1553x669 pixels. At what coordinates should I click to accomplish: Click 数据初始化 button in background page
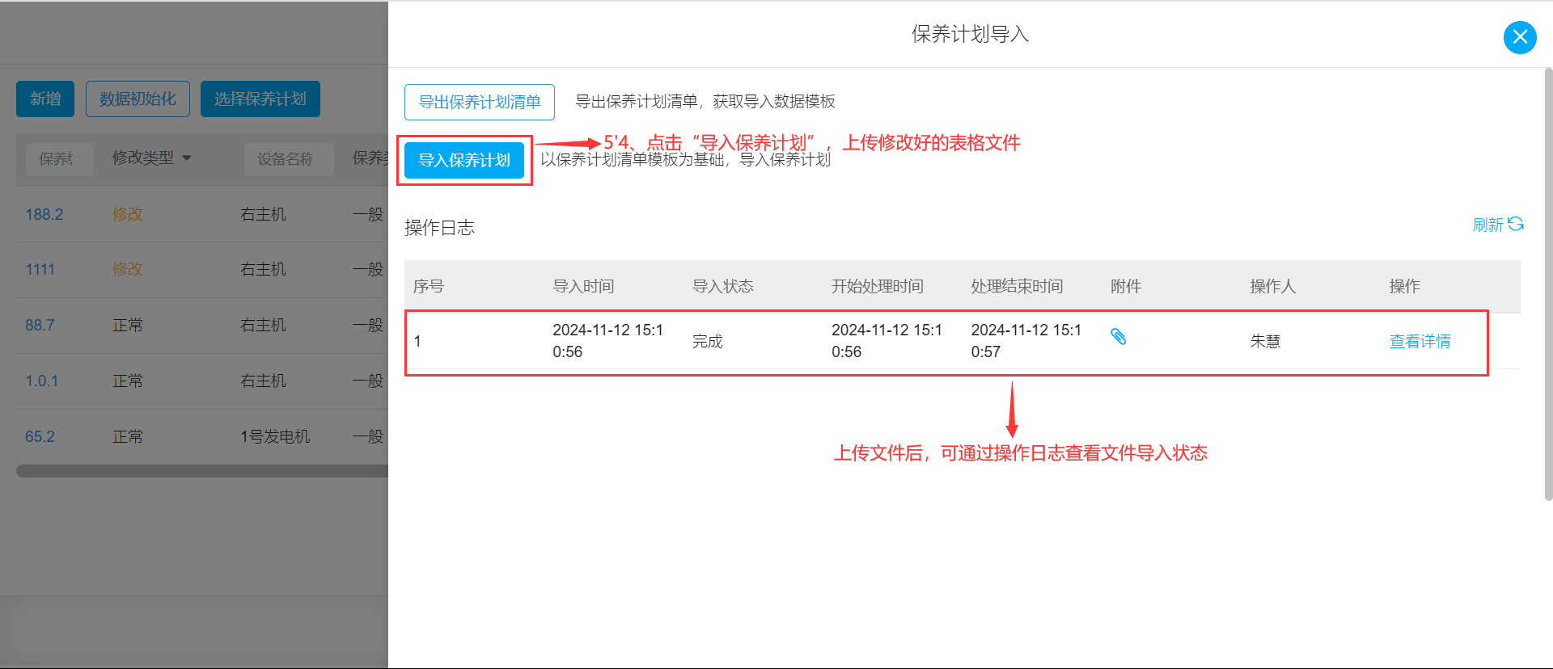tap(138, 99)
